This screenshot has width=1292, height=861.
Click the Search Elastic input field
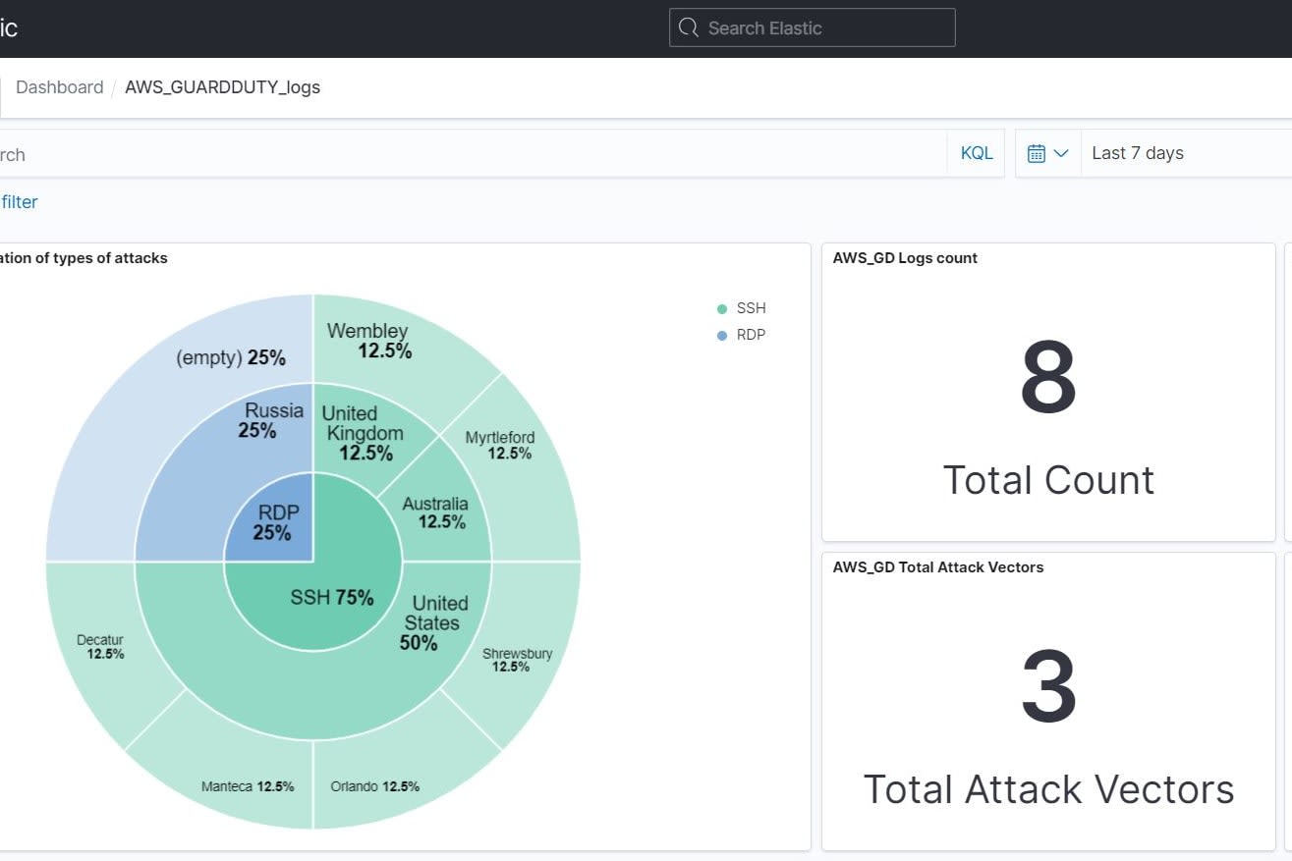pos(813,27)
